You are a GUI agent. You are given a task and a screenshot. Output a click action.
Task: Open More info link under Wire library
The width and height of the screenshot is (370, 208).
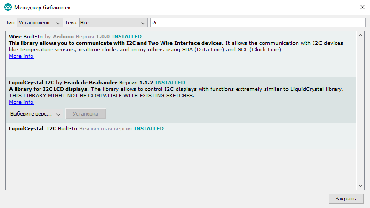(x=21, y=56)
